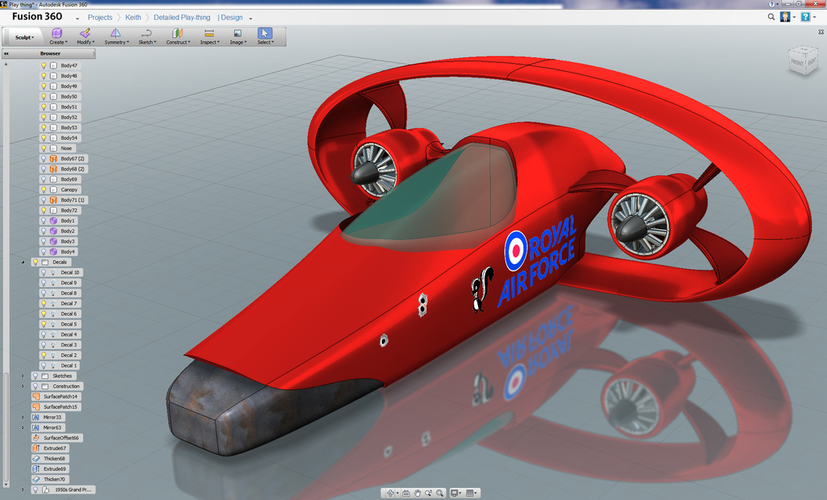This screenshot has height=500, width=827.
Task: Open the Fusion 360 application menu arrow
Action: tap(78, 19)
